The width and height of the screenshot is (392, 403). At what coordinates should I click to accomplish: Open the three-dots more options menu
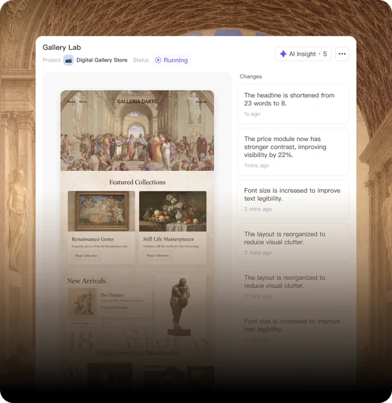(342, 54)
